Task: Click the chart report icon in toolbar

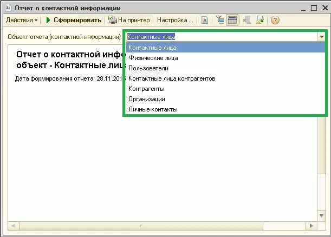Action: pyautogui.click(x=205, y=20)
